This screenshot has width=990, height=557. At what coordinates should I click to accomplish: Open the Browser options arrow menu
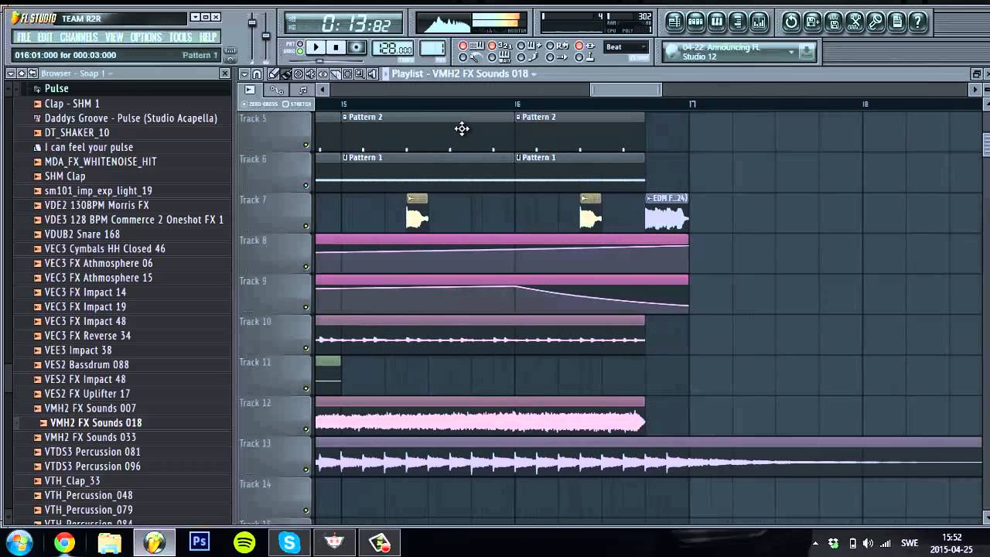pos(11,73)
